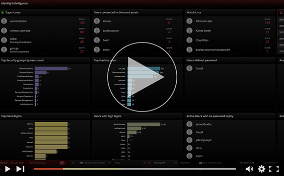Click the large center play button overlay
The image size is (284, 176).
pos(142,77)
